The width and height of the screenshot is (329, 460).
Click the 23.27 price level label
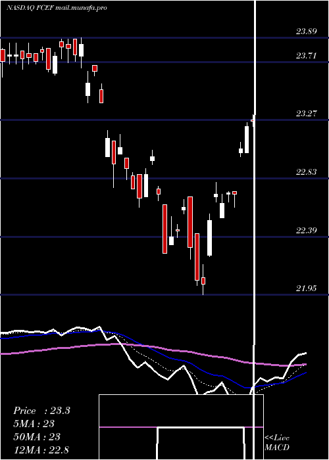tap(307, 114)
